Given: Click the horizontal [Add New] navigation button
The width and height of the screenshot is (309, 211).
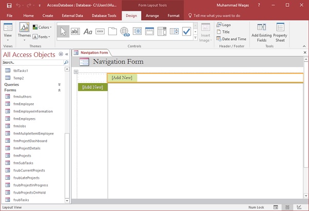Looking at the screenshot, I should (x=122, y=78).
